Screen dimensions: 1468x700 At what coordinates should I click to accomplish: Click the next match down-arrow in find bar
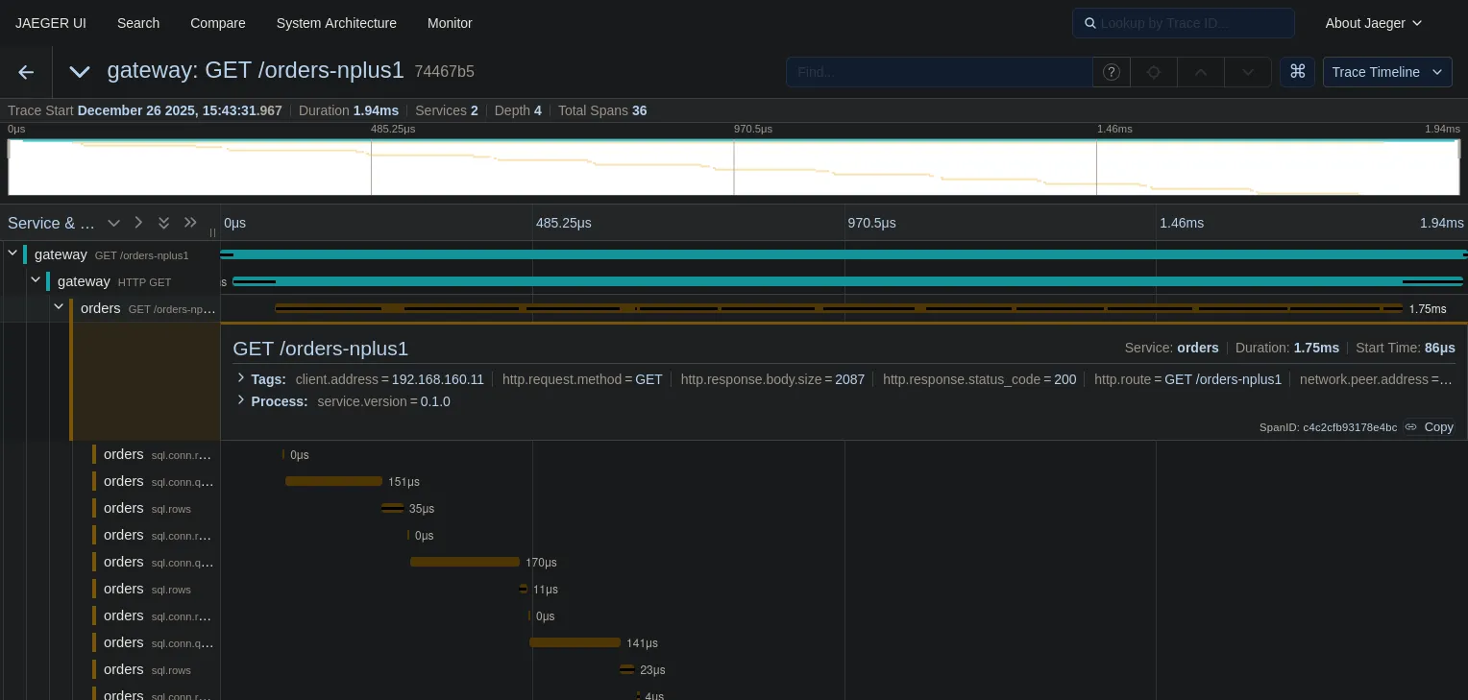[1247, 72]
